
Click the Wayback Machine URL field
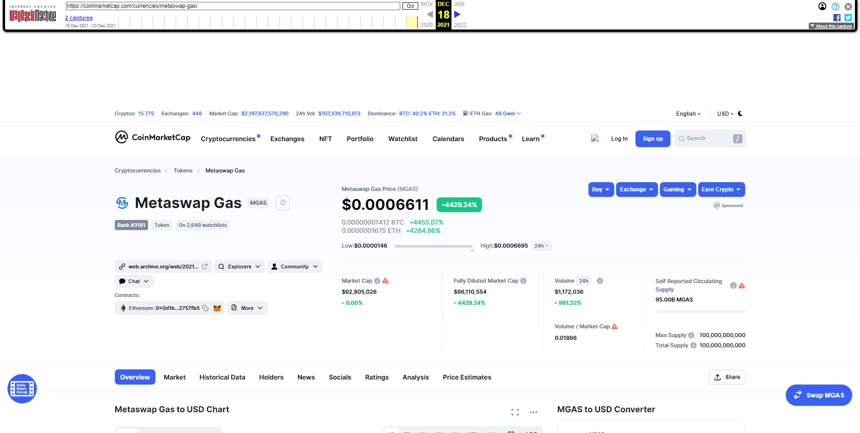click(233, 6)
